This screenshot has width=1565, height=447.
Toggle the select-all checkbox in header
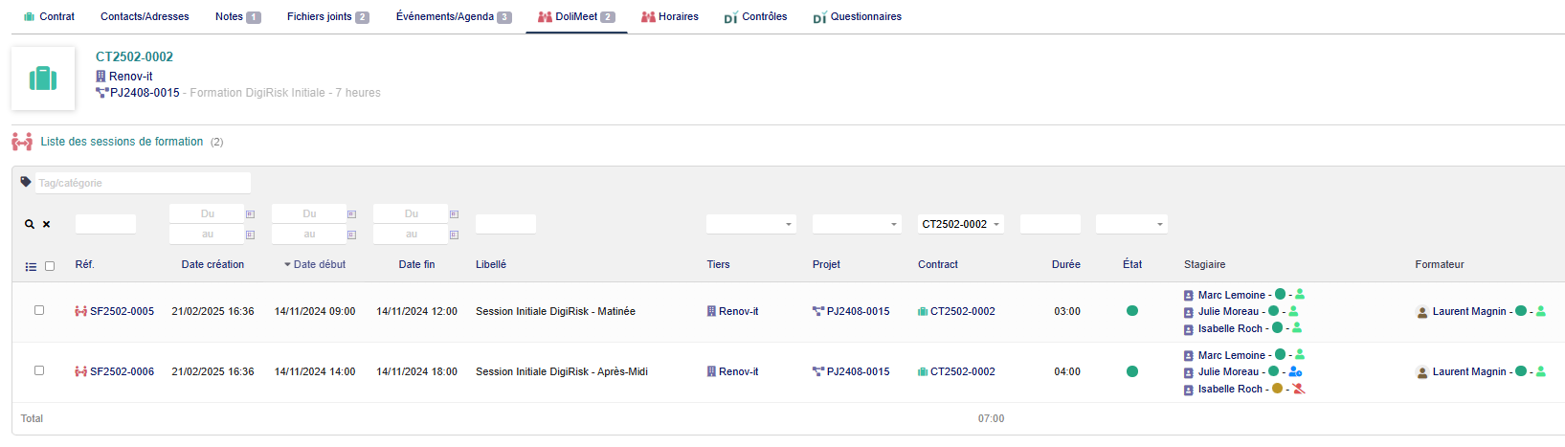(x=50, y=266)
